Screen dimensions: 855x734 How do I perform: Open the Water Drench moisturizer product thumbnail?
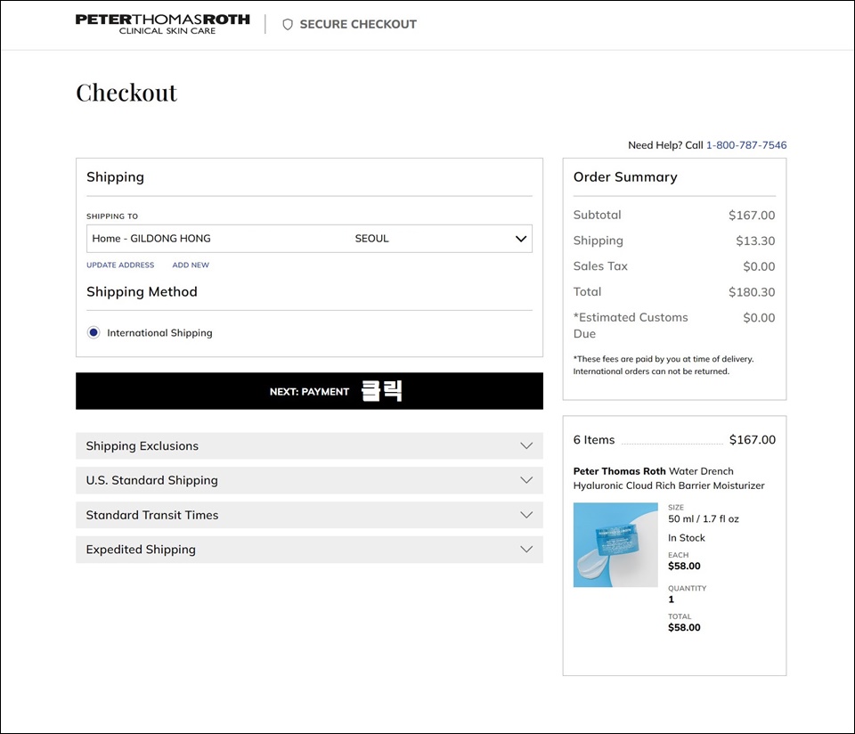pyautogui.click(x=615, y=545)
